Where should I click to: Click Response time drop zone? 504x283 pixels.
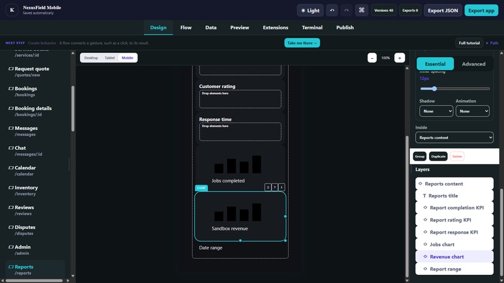click(240, 132)
